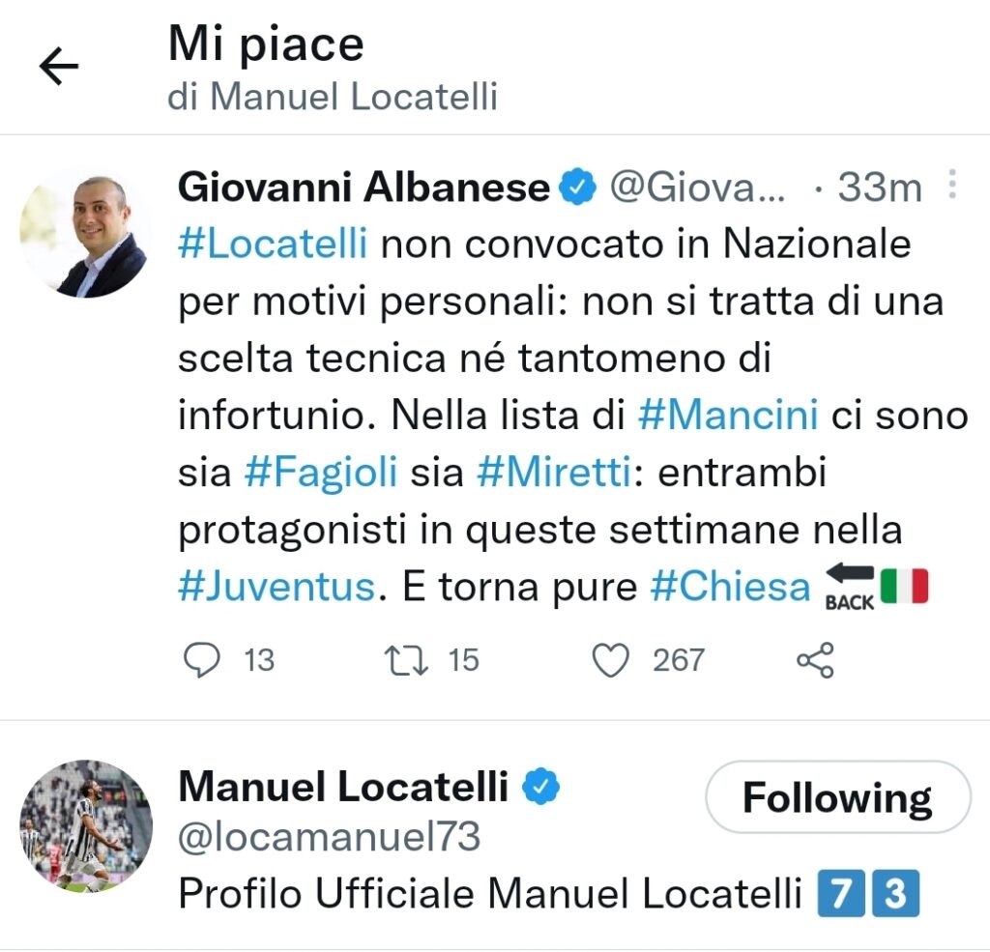Click the Manuel Locatelli account name

point(343,789)
